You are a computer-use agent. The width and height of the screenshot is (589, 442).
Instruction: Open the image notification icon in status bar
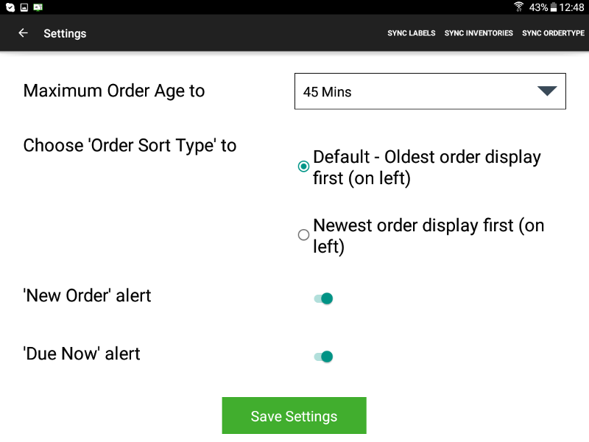pyautogui.click(x=24, y=7)
